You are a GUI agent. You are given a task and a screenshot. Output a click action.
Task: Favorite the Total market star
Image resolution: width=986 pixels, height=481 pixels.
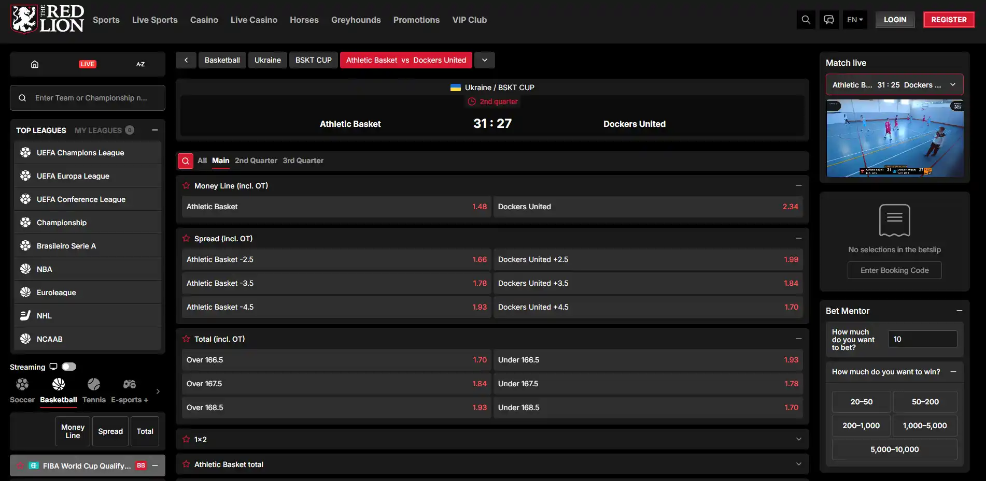point(186,339)
